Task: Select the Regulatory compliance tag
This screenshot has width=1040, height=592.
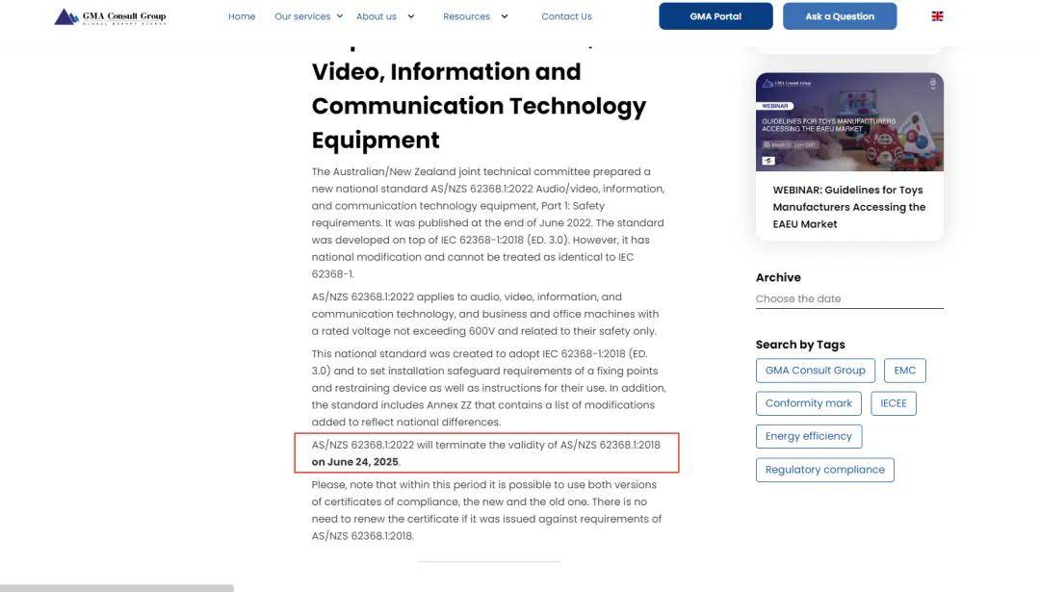Action: [x=824, y=470]
